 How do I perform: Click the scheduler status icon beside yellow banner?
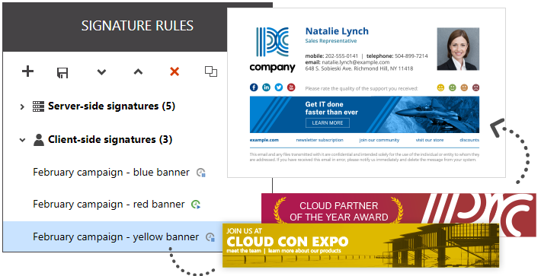[x=210, y=237]
